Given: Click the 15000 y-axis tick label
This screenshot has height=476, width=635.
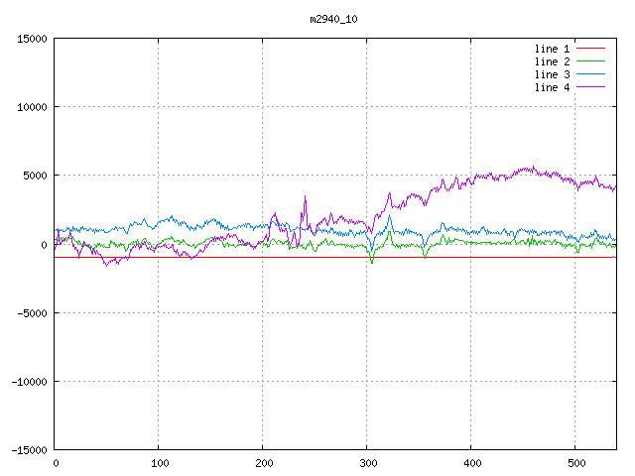Looking at the screenshot, I should click(x=31, y=39).
